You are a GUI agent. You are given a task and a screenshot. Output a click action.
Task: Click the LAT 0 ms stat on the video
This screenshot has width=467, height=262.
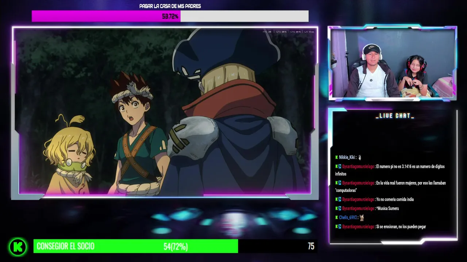click(309, 32)
